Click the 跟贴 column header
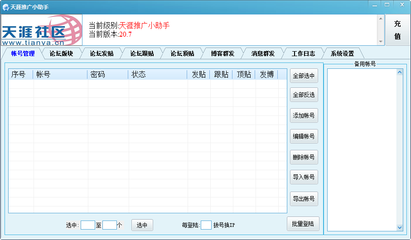411x240 pixels. click(x=221, y=74)
